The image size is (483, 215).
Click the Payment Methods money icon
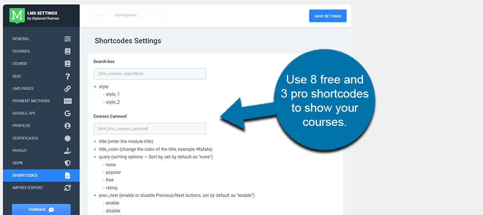(x=67, y=101)
